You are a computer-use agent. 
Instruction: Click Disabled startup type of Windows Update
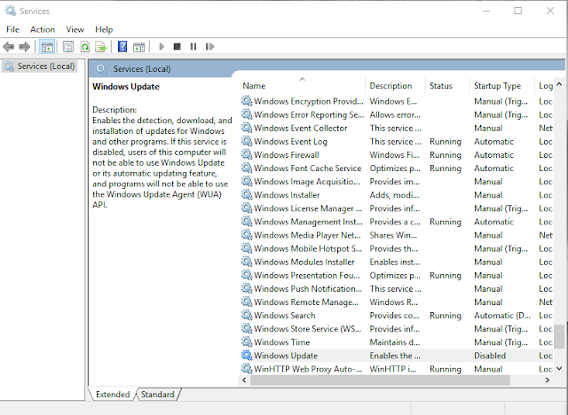coord(490,356)
